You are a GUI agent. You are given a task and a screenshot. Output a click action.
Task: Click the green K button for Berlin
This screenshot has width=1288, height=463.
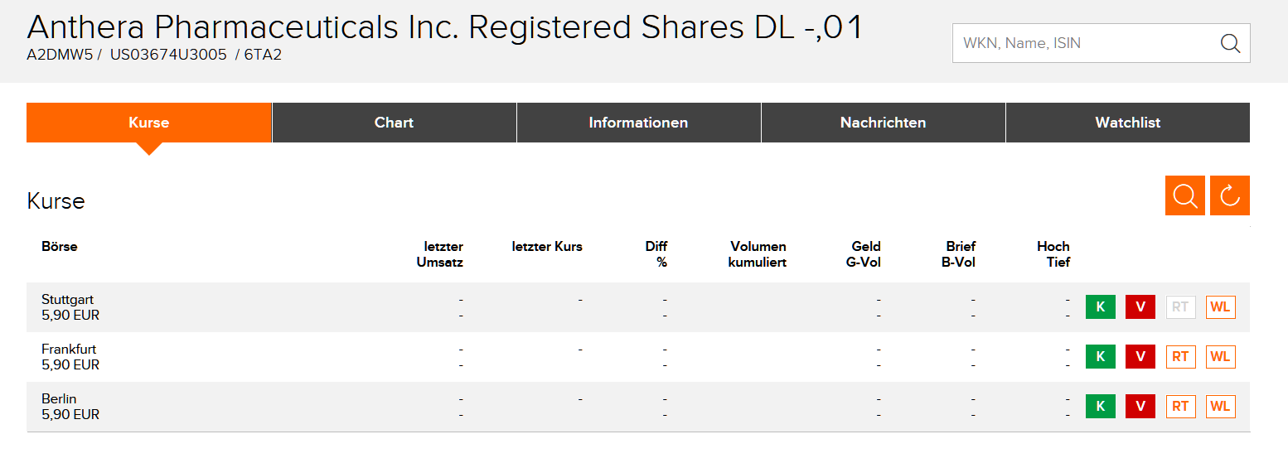tap(1101, 407)
